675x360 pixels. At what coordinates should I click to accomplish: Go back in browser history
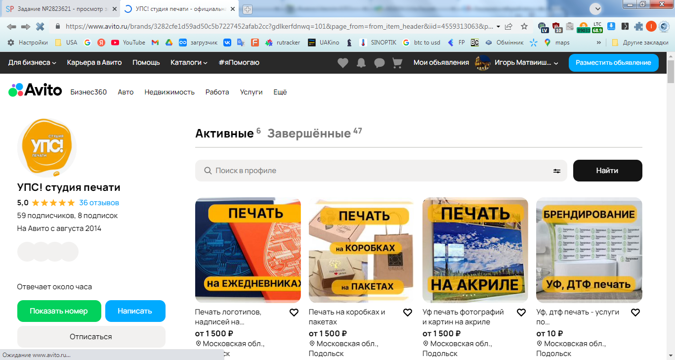(x=11, y=26)
